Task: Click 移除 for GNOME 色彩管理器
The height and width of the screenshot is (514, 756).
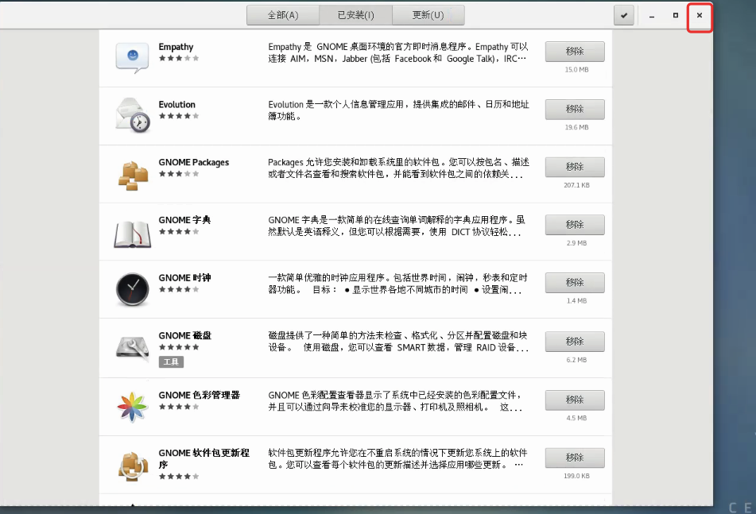Action: coord(574,400)
